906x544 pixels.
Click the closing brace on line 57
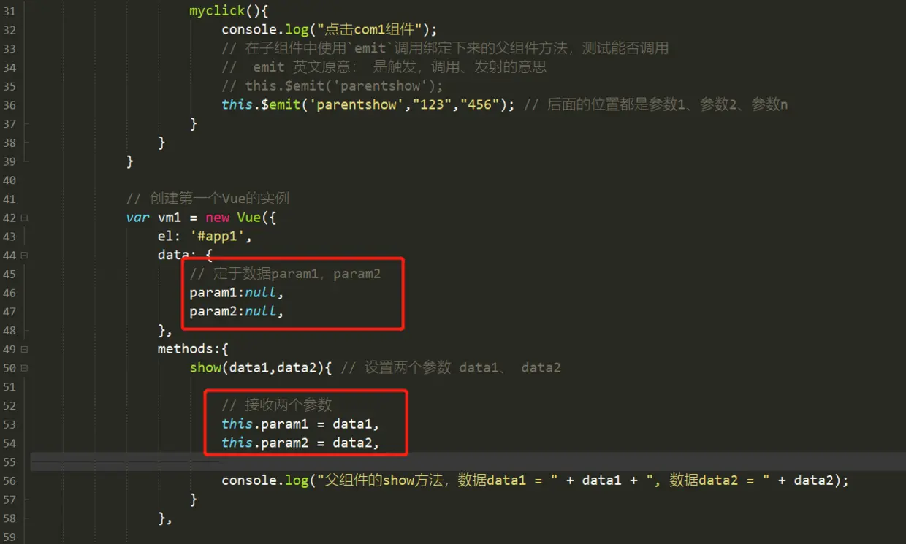click(194, 499)
